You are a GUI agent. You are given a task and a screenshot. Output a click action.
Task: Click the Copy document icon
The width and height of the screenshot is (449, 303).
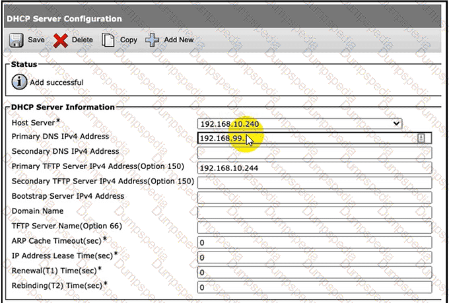click(108, 40)
